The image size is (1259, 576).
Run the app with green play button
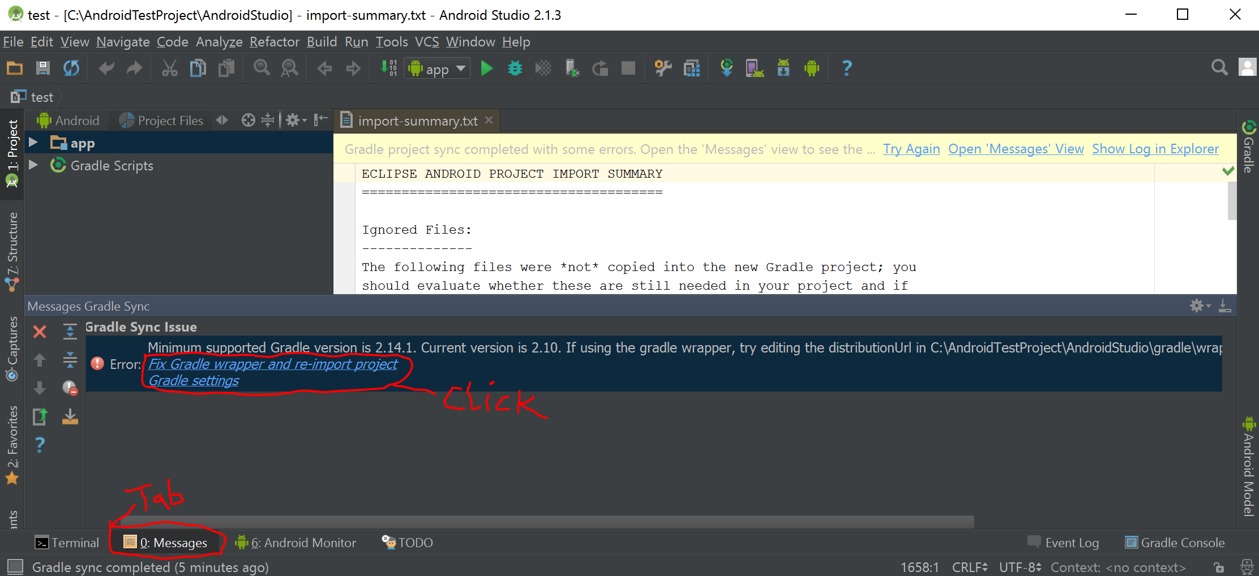pyautogui.click(x=486, y=68)
